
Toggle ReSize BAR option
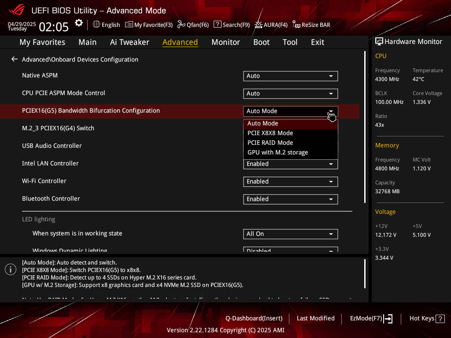pos(311,25)
